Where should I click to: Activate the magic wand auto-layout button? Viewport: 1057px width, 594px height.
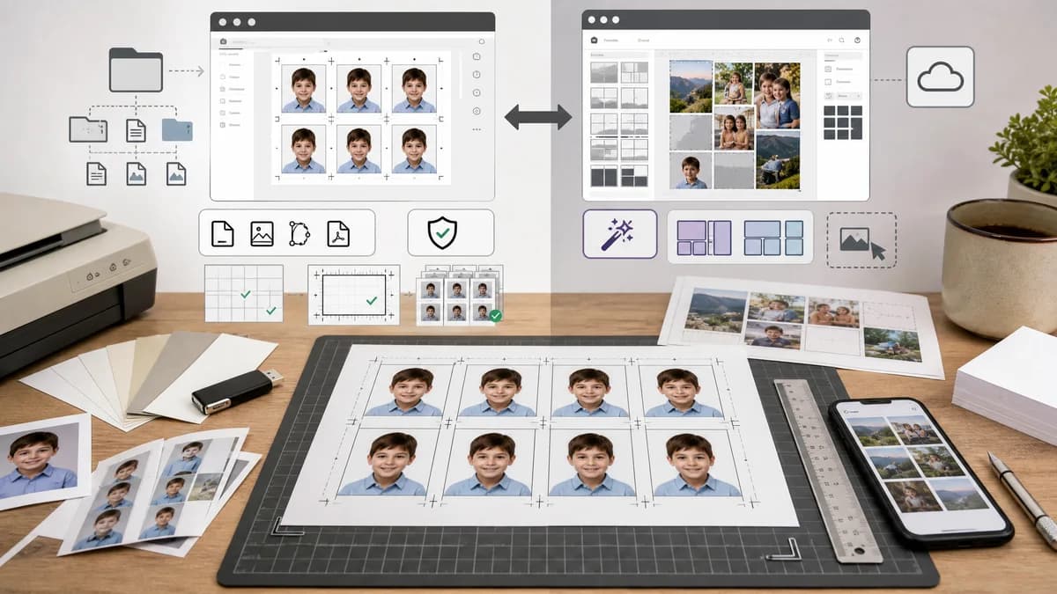click(619, 234)
